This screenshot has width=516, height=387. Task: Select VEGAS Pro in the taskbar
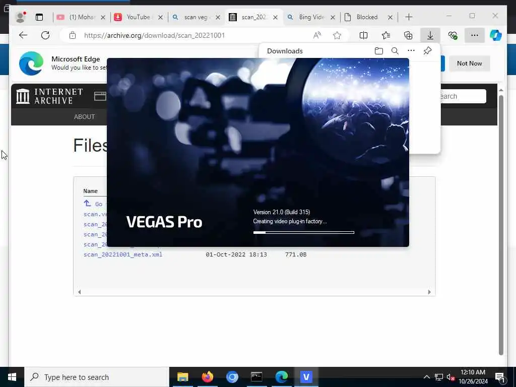click(x=306, y=377)
